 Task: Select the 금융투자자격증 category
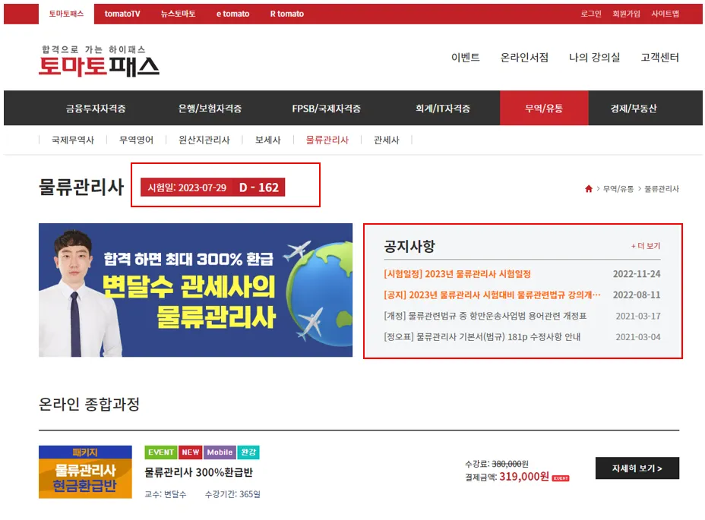(x=96, y=109)
